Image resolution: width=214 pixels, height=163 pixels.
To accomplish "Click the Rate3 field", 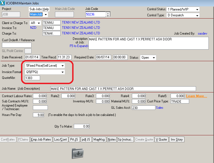I will coord(103,96).
